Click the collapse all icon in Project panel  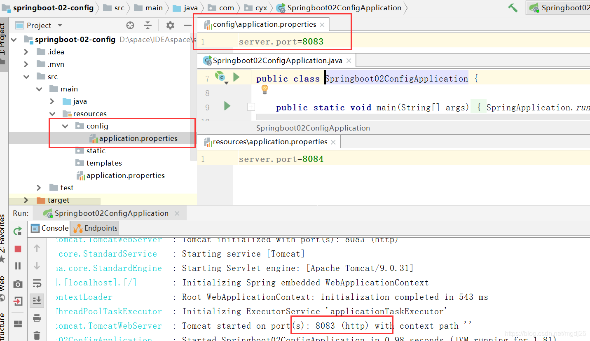click(148, 26)
